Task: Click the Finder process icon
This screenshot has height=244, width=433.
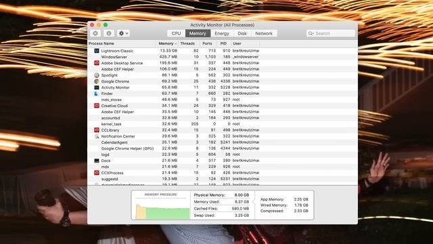Action: pos(96,94)
